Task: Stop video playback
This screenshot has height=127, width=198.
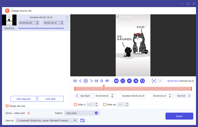Action: click(102, 81)
